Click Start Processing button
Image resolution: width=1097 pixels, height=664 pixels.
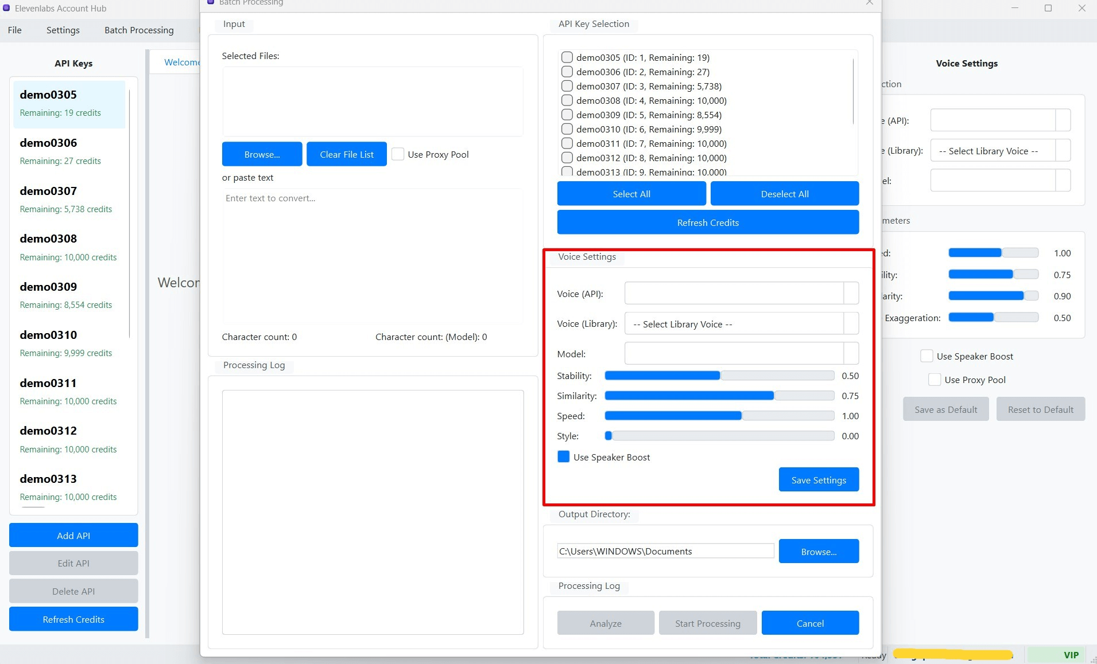point(708,623)
